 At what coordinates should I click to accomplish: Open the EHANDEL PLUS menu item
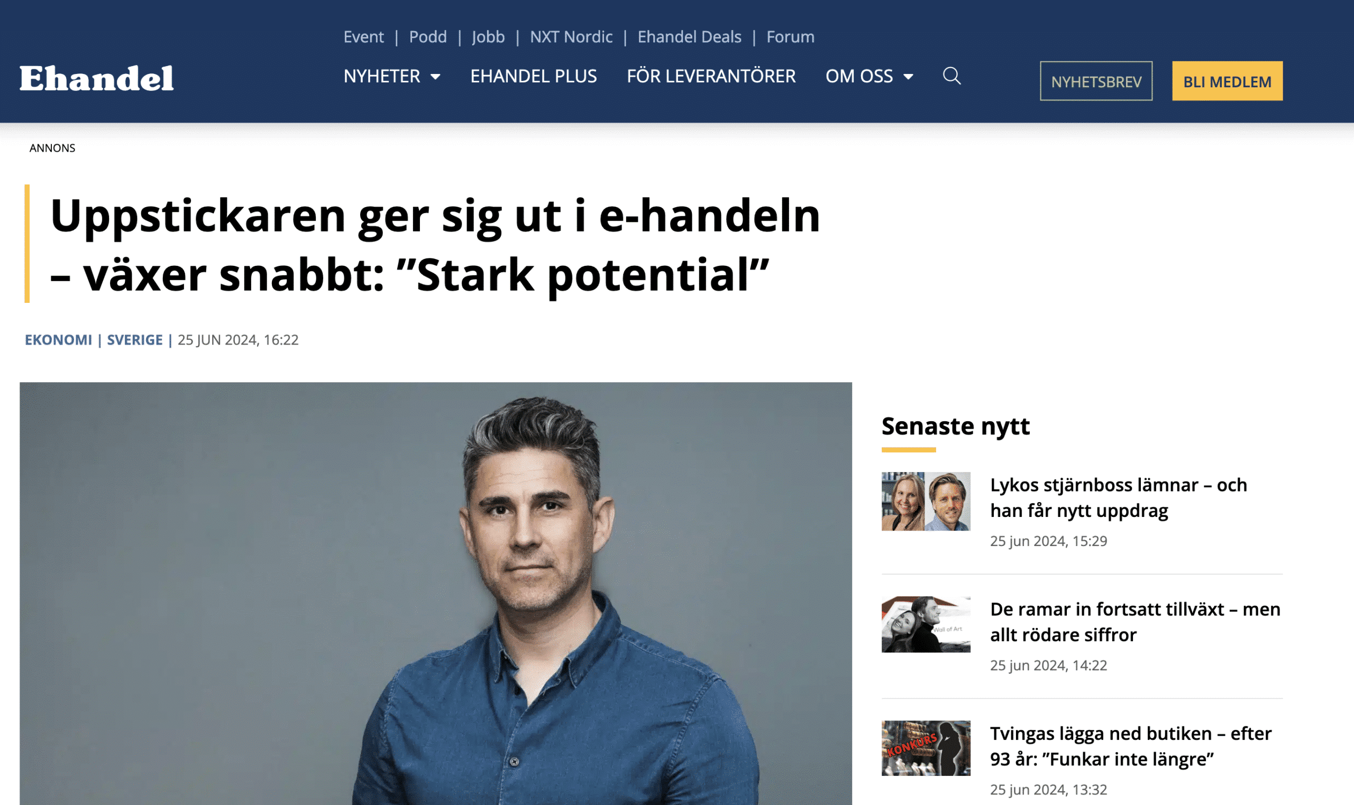(x=534, y=76)
